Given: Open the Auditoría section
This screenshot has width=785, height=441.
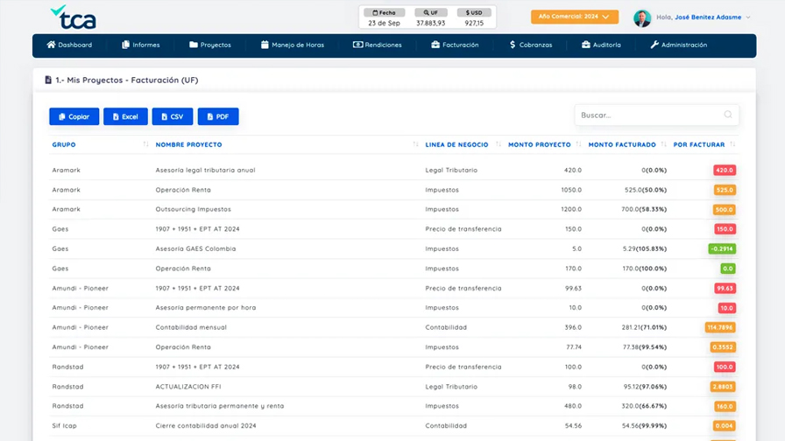Looking at the screenshot, I should (601, 45).
